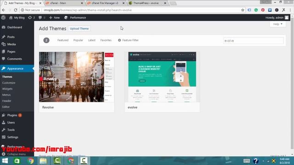The height and width of the screenshot is (165, 294).
Task: Click the Upload Theme button
Action: (x=79, y=28)
